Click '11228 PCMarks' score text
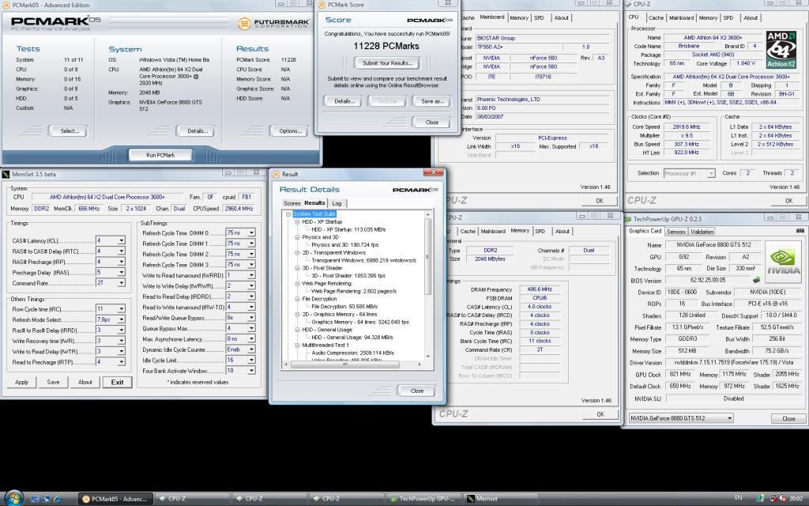The height and width of the screenshot is (506, 809). click(386, 46)
